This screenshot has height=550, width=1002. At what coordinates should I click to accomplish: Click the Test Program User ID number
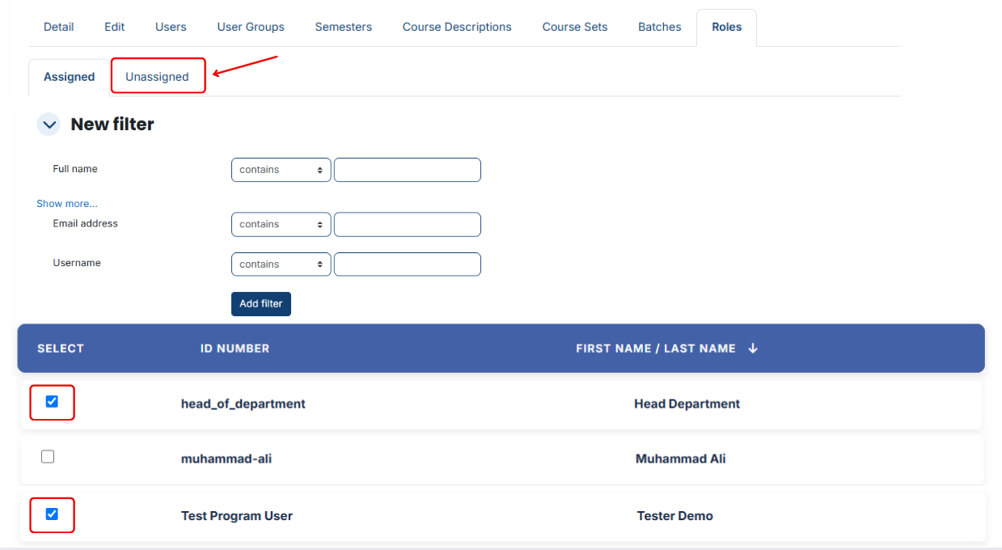pyautogui.click(x=237, y=516)
